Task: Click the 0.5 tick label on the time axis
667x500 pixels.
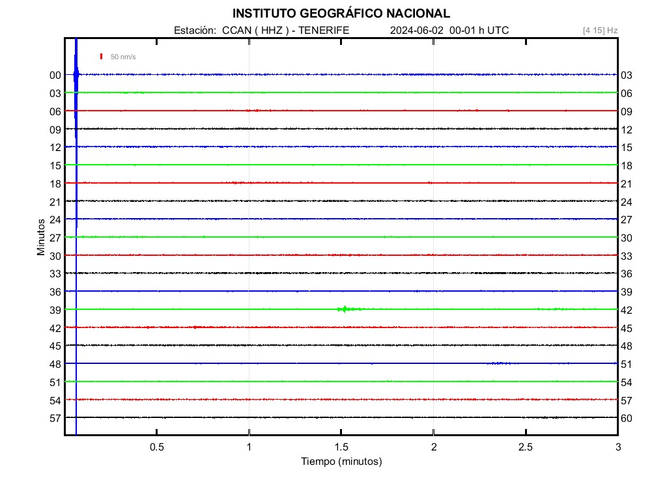Action: (156, 447)
